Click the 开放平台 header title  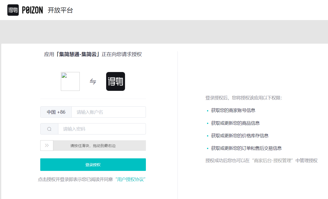coord(60,10)
